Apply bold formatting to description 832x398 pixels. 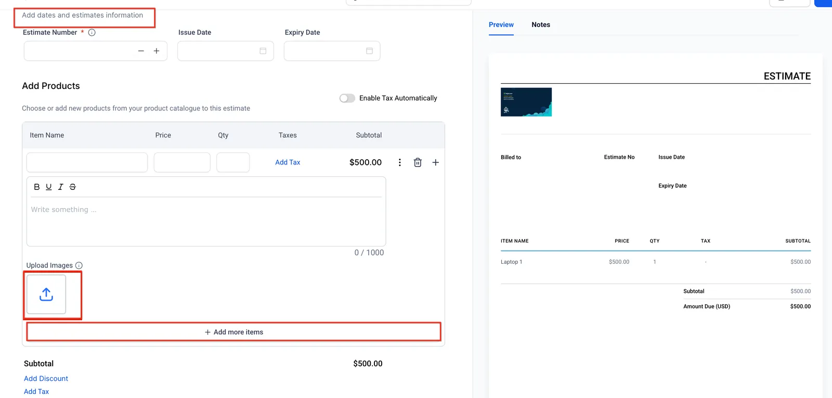(x=37, y=187)
